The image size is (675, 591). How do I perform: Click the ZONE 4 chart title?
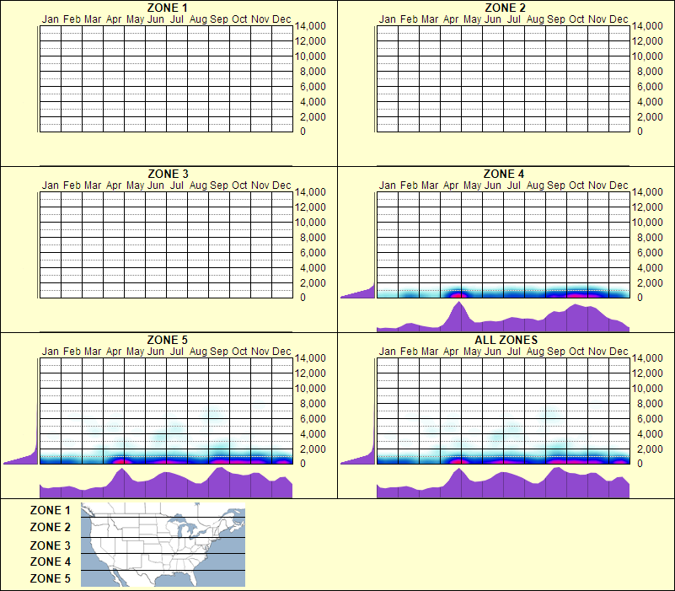tap(504, 174)
